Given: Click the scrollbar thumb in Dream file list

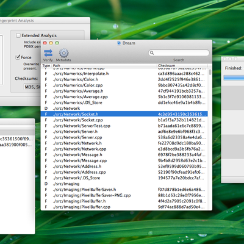Looking at the screenshot, I should (x=210, y=72).
